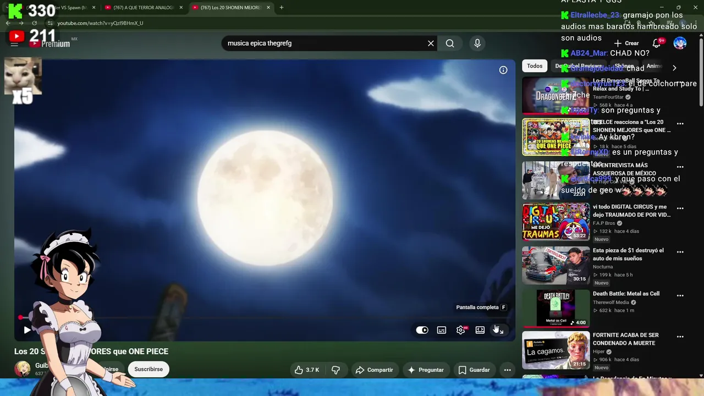This screenshot has height=396, width=704.
Task: Open 'FORTNITE ACABA DE SER CONDENADO A MUERTE' title
Action: pos(625,339)
